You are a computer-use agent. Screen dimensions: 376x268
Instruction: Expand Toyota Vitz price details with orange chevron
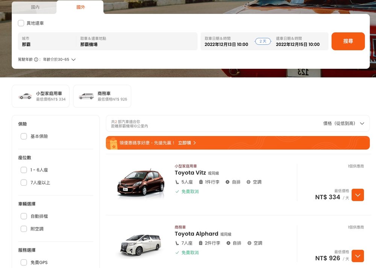click(357, 195)
